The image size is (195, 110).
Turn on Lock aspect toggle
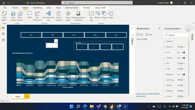click(183, 80)
